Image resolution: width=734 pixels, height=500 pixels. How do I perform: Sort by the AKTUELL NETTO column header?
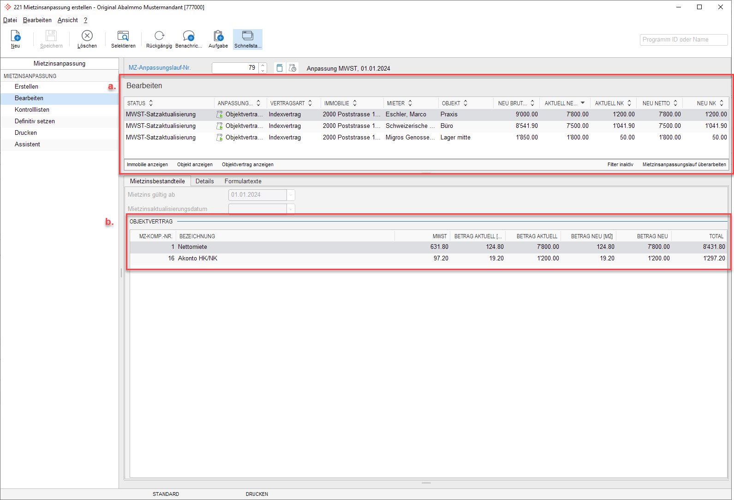(565, 103)
